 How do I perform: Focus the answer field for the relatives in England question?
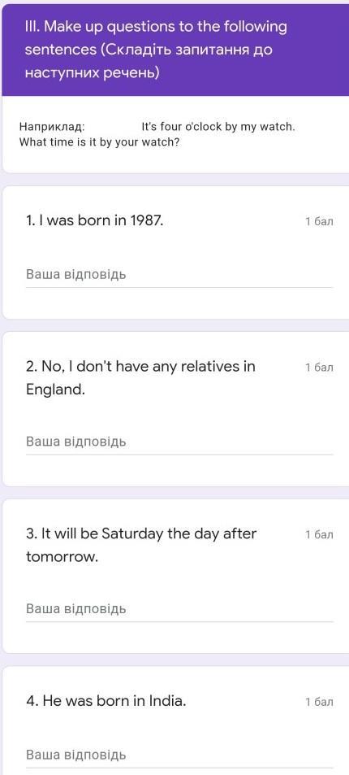click(x=179, y=442)
